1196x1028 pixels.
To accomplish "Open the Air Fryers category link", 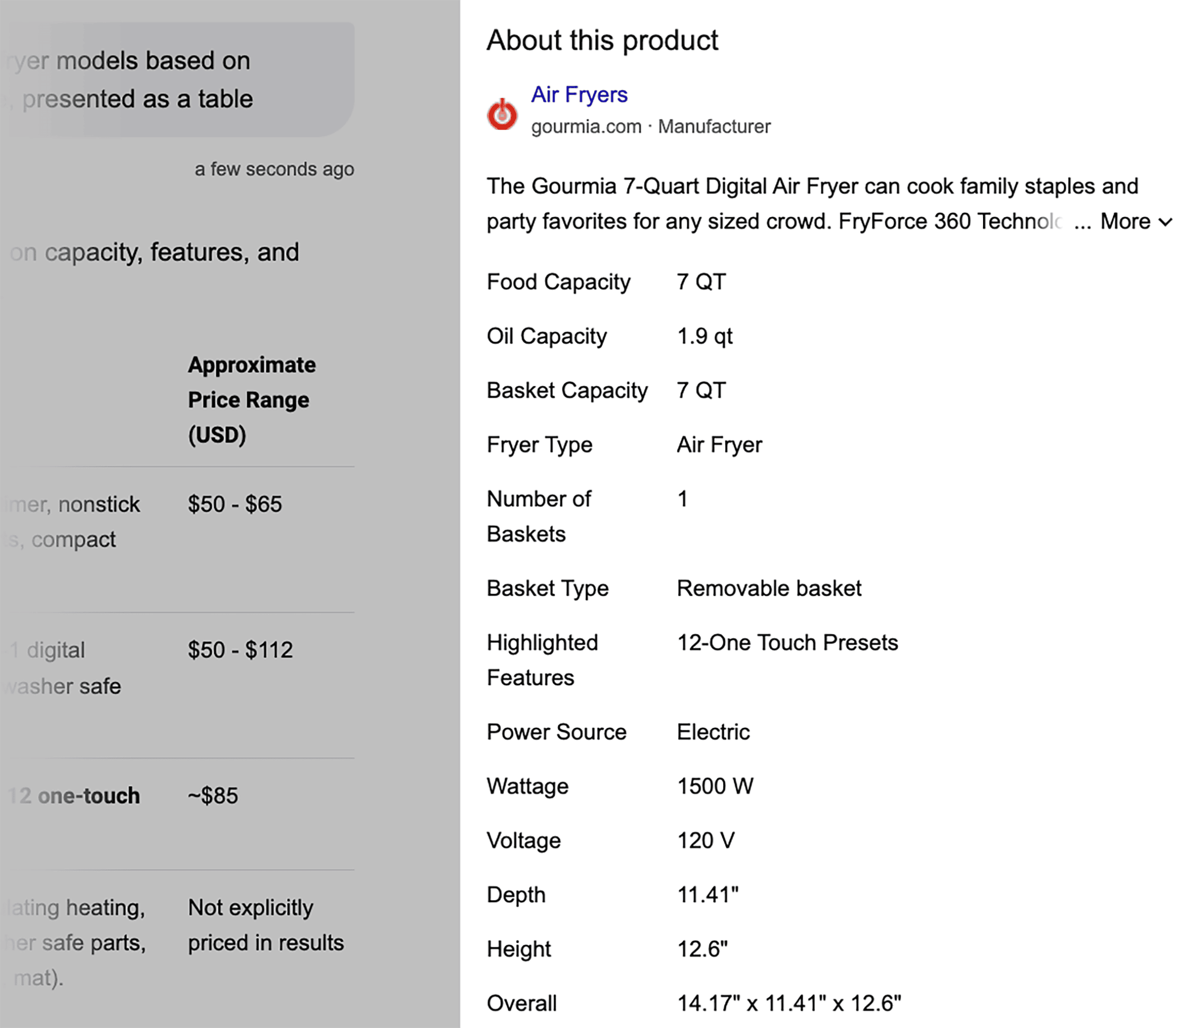I will click(579, 95).
